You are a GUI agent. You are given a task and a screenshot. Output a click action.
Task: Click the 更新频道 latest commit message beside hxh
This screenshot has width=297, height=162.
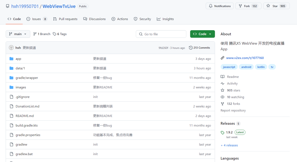coord(29,48)
